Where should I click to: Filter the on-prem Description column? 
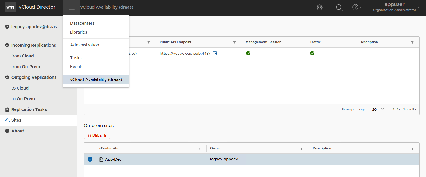pyautogui.click(x=412, y=148)
